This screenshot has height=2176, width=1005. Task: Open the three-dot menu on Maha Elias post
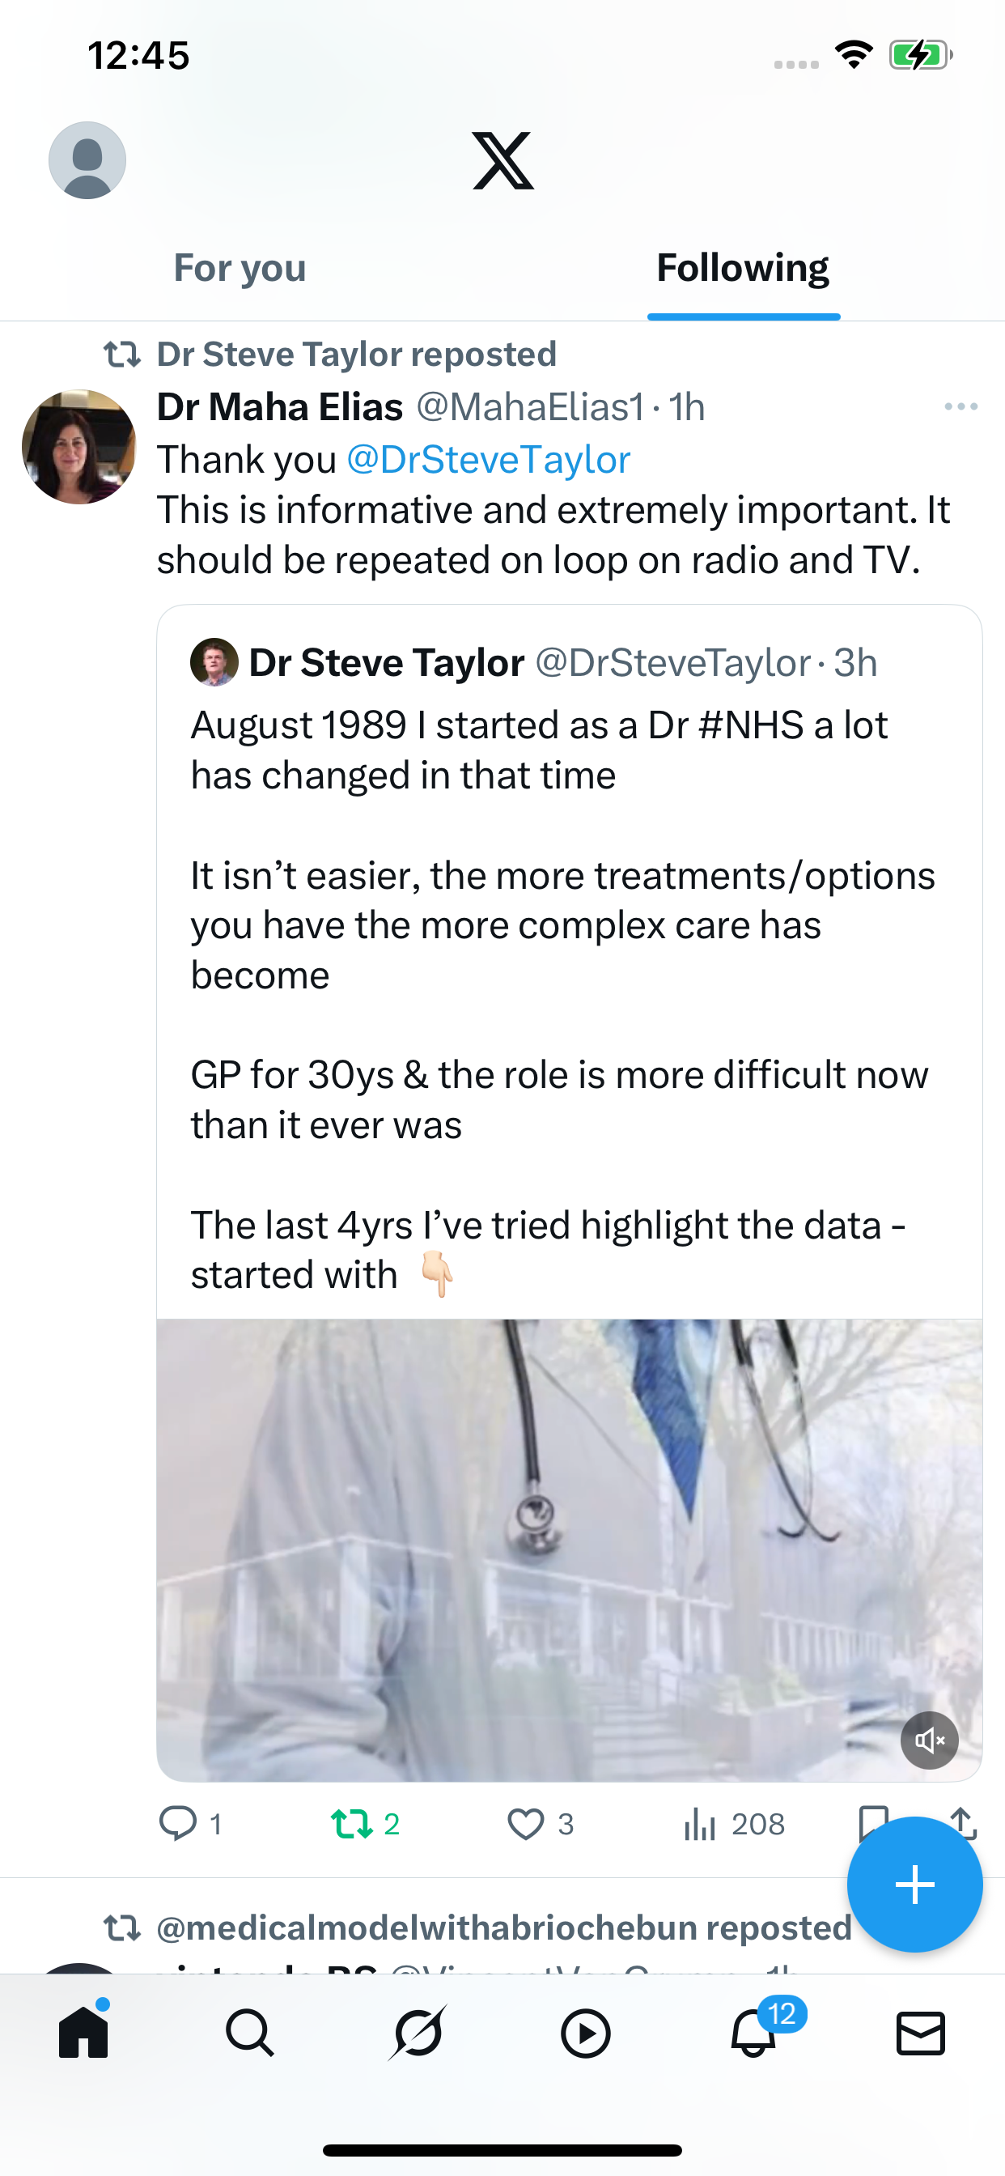point(960,407)
